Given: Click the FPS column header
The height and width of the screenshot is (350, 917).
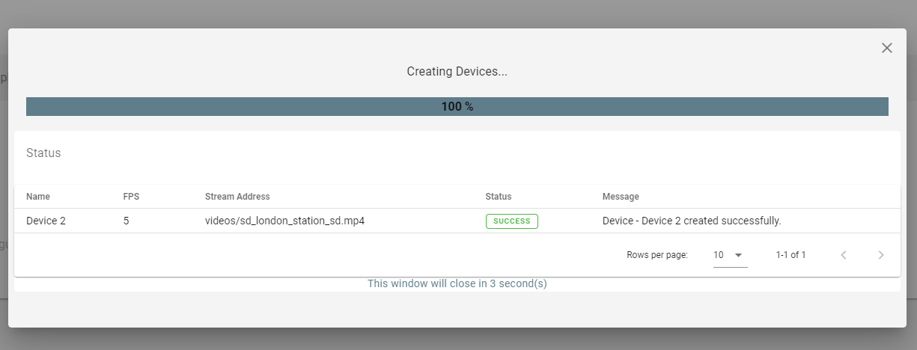Looking at the screenshot, I should [x=131, y=197].
